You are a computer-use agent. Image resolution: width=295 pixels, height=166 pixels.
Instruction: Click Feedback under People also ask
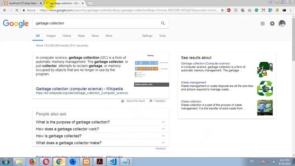click(x=160, y=148)
